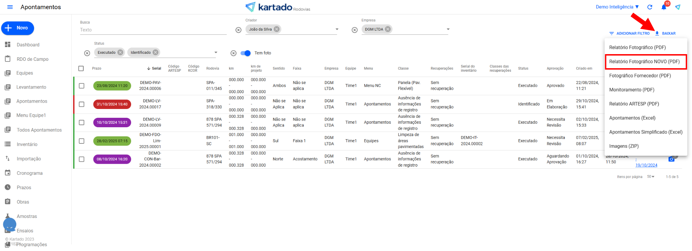Click the 31/10/2024 15:40 red deadline badge

click(112, 104)
